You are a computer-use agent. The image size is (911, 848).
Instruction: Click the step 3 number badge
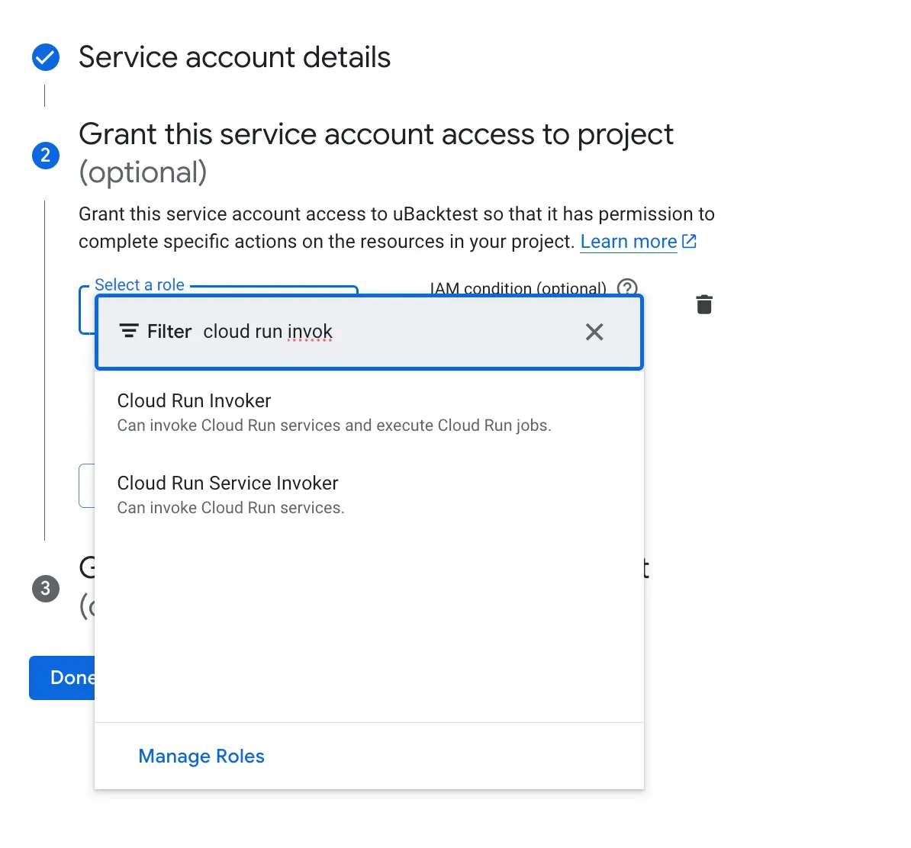tap(46, 589)
